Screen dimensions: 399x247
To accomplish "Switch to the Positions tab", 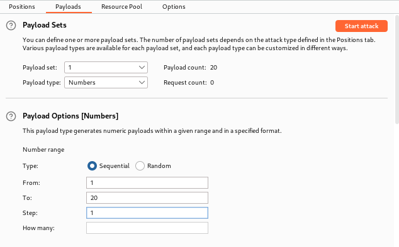I will 22,7.
